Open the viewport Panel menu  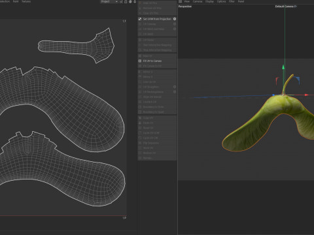[241, 1]
